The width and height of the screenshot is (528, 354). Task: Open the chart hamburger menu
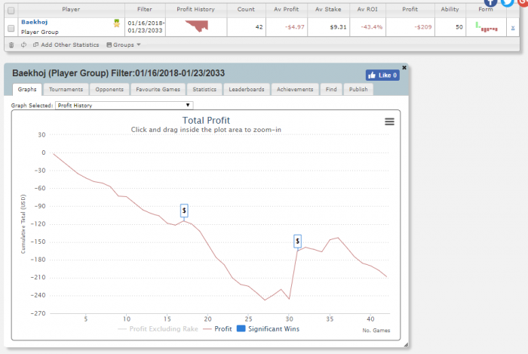(x=389, y=122)
